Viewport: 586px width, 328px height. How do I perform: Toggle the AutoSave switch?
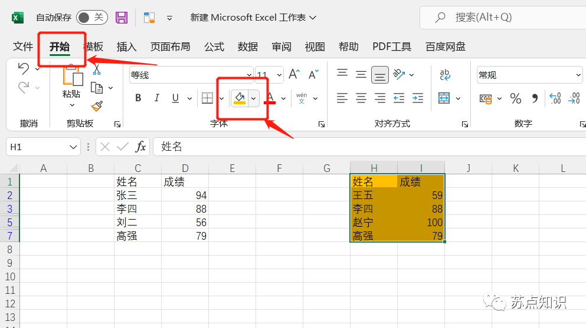[x=92, y=18]
